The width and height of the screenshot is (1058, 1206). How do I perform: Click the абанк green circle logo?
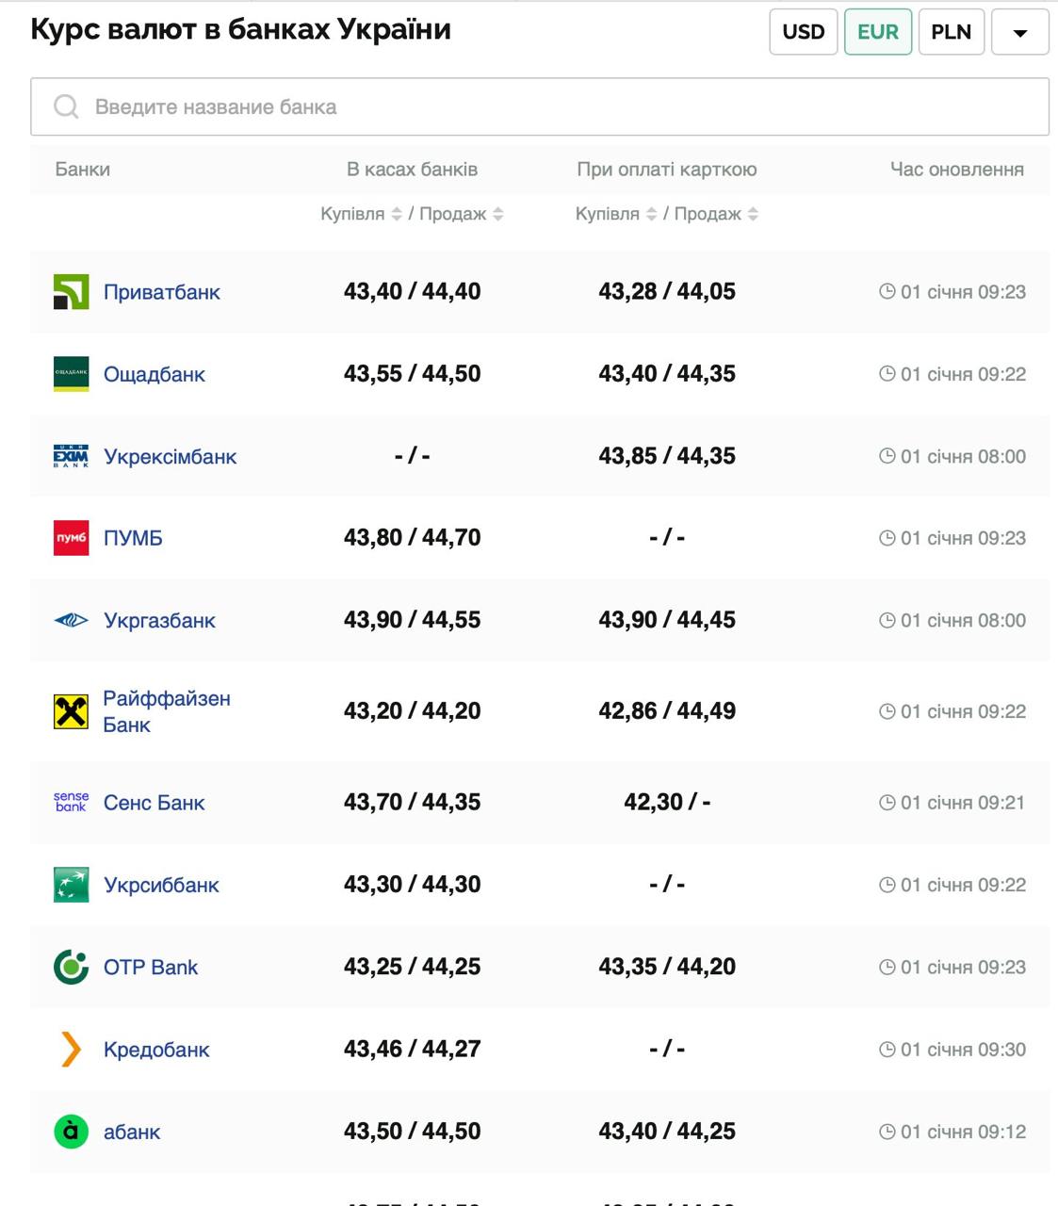[71, 1132]
